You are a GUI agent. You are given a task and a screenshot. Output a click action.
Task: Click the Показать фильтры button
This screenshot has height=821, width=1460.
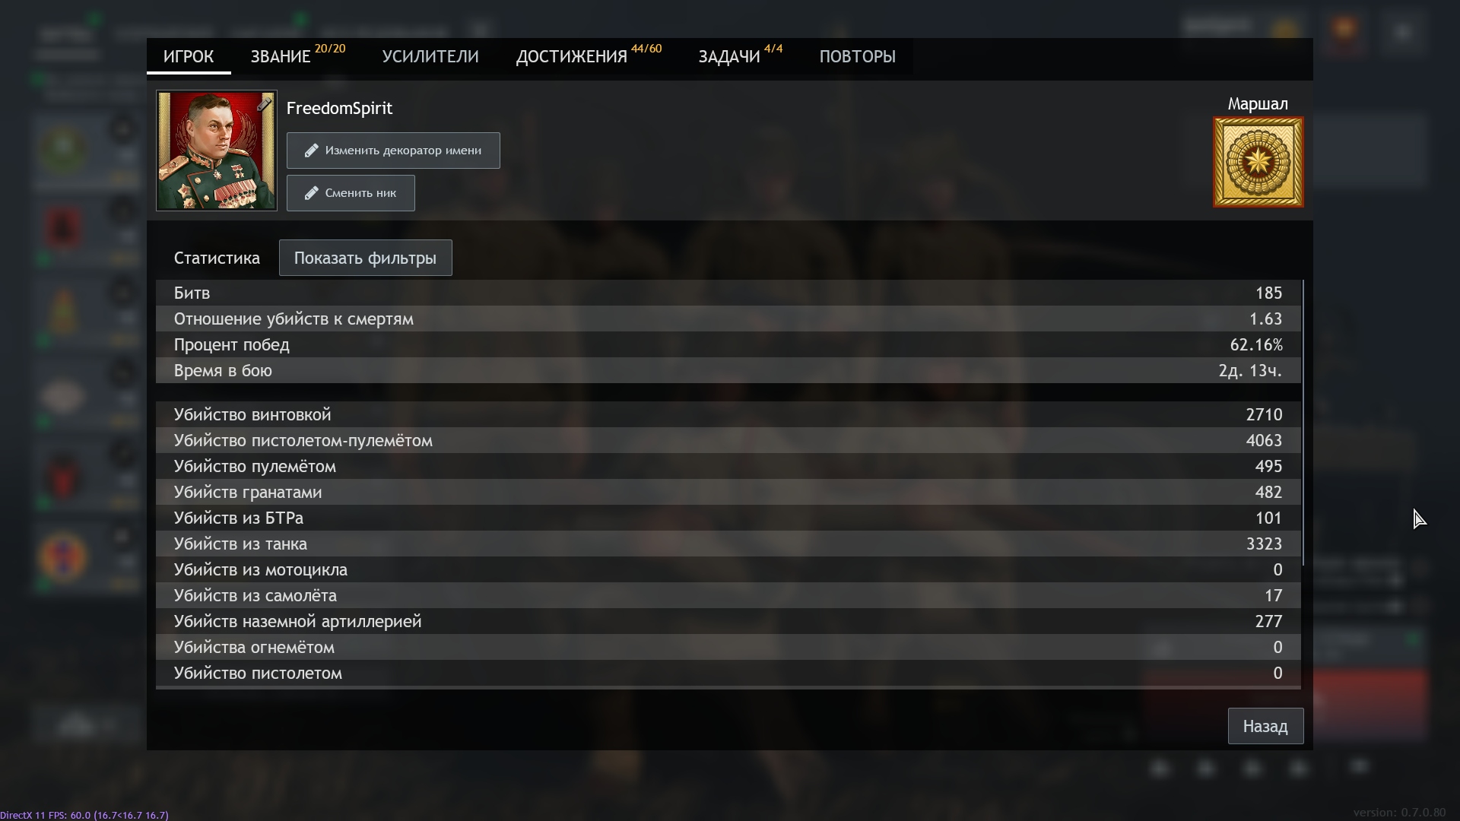365,258
